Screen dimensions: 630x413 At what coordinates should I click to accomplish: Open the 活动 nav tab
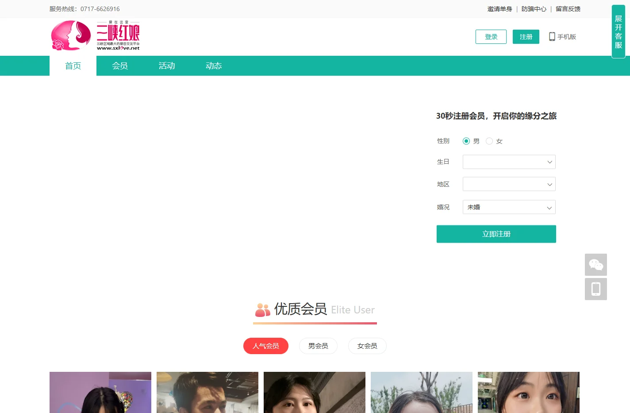(167, 66)
